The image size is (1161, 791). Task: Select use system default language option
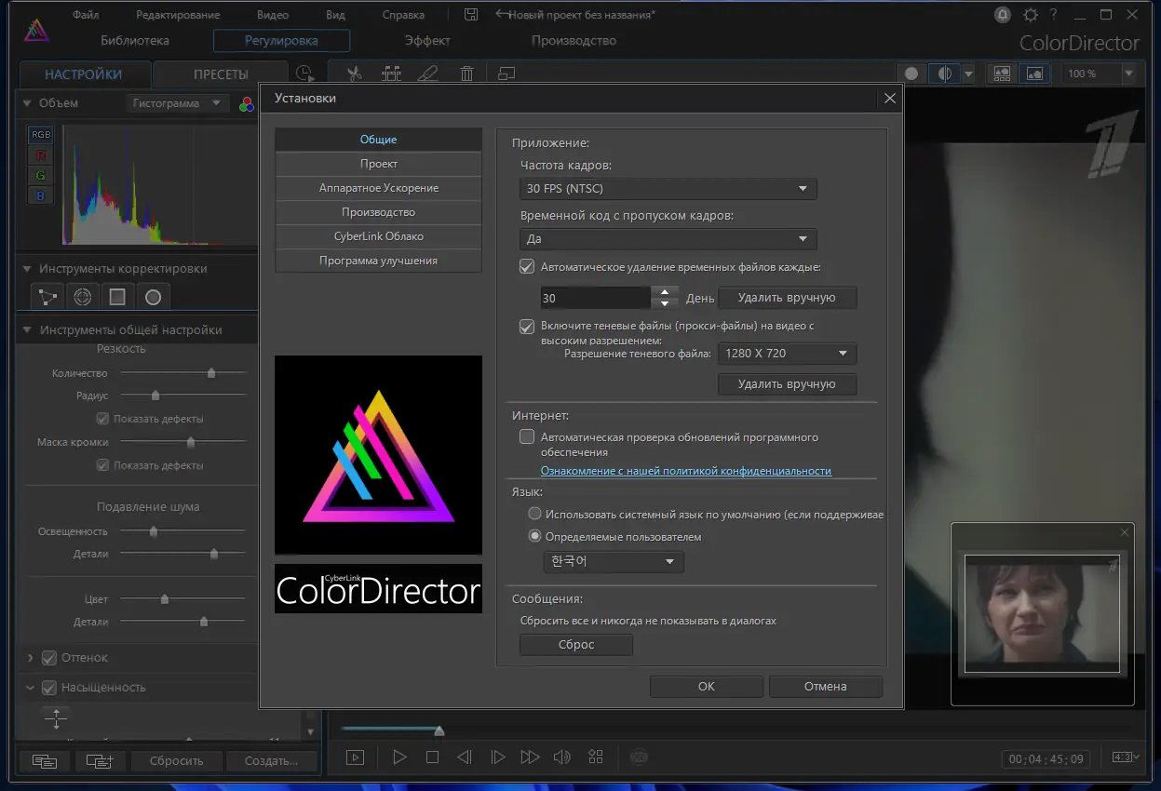(534, 514)
